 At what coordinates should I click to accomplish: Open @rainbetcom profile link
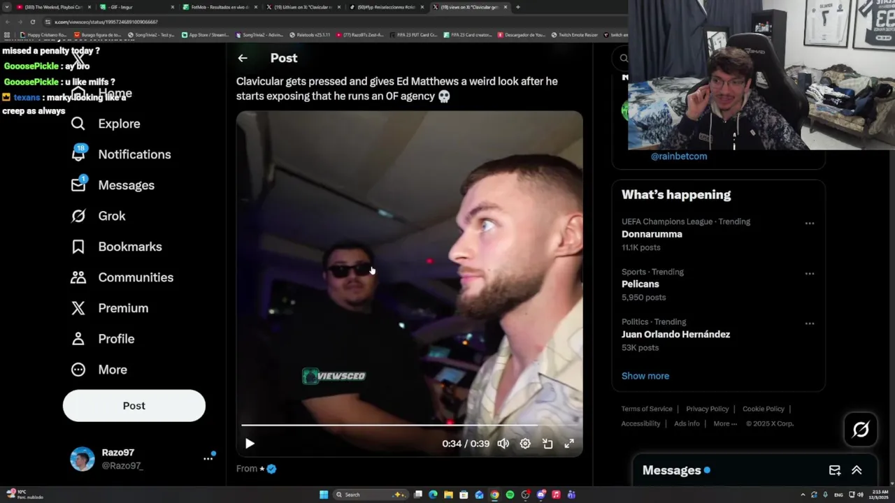point(679,156)
